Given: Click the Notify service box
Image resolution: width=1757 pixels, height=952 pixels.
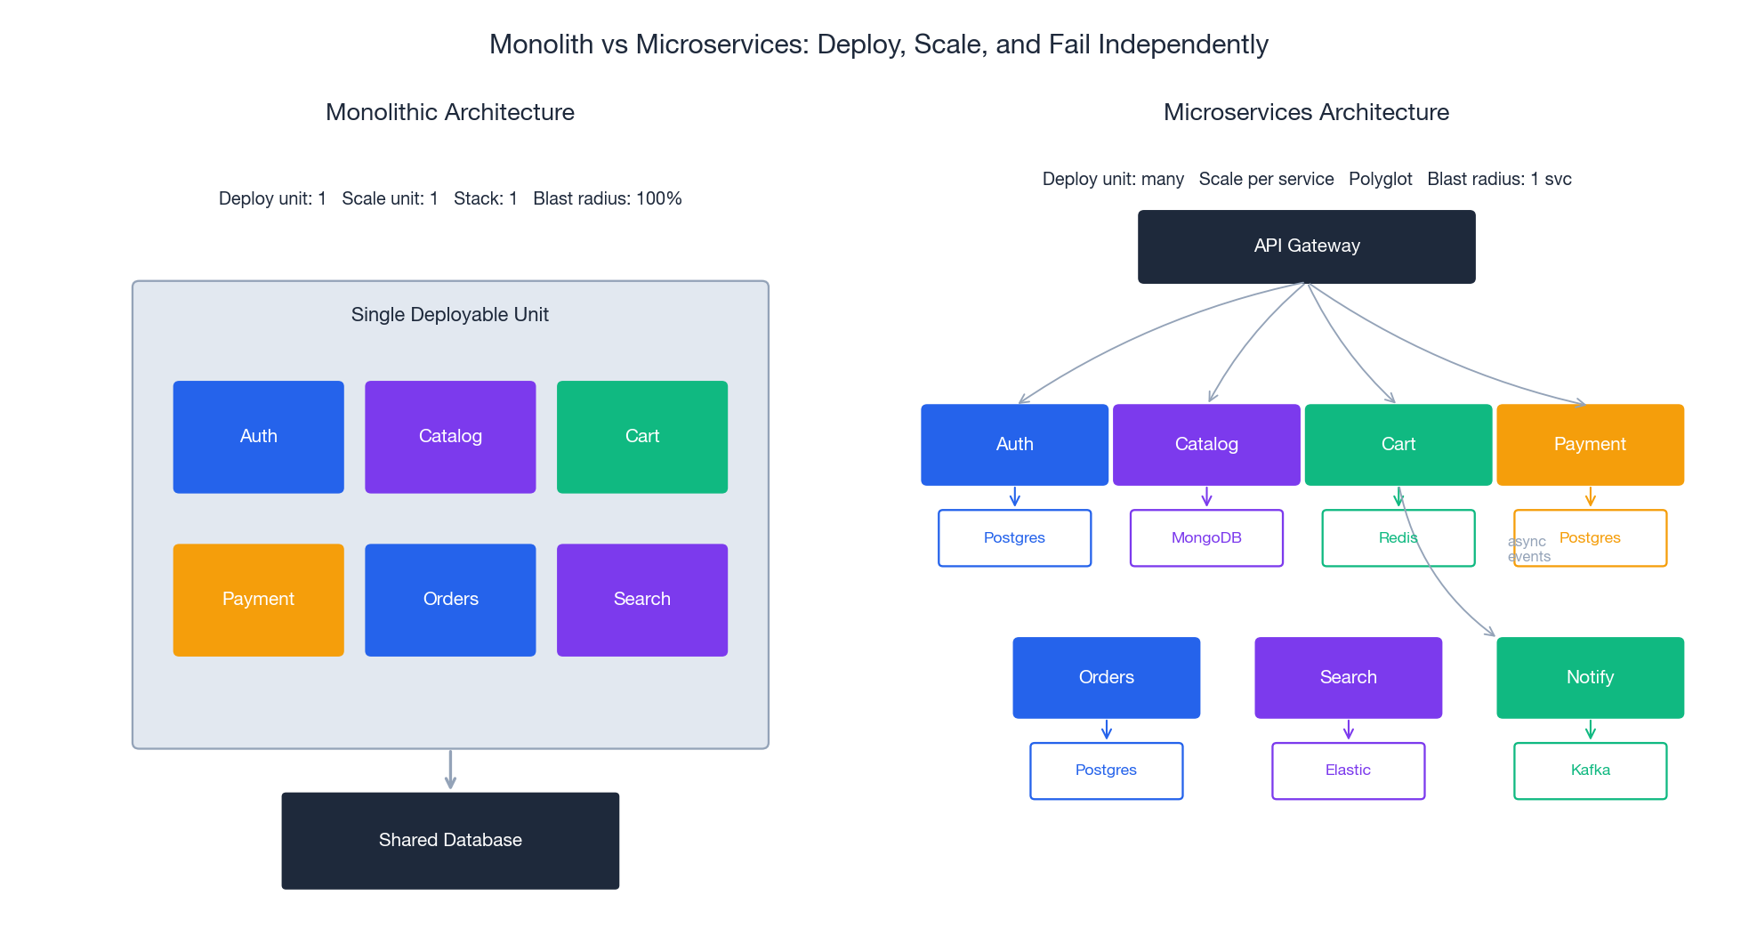Looking at the screenshot, I should (x=1590, y=677).
